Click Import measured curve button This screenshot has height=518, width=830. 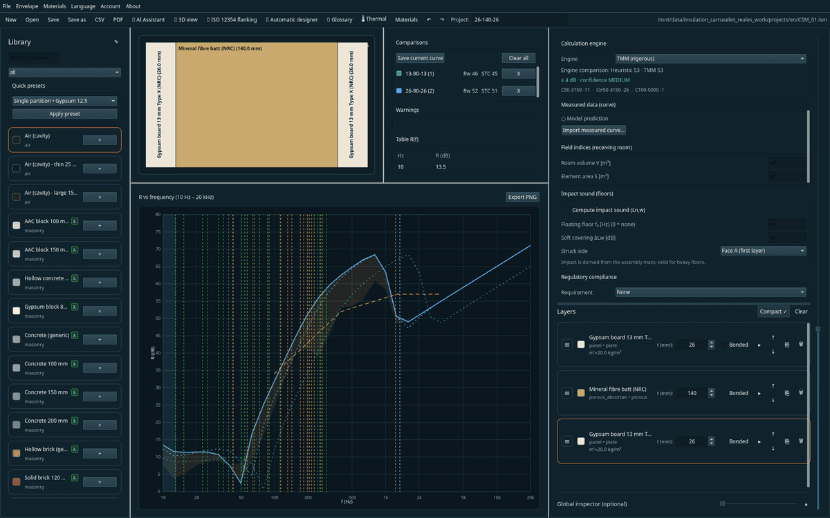coord(593,130)
